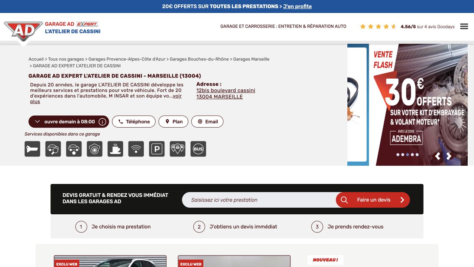
Task: Click the opening hours info icon
Action: coord(103,122)
